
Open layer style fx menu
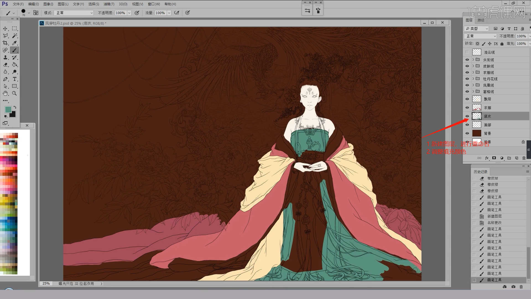click(487, 158)
